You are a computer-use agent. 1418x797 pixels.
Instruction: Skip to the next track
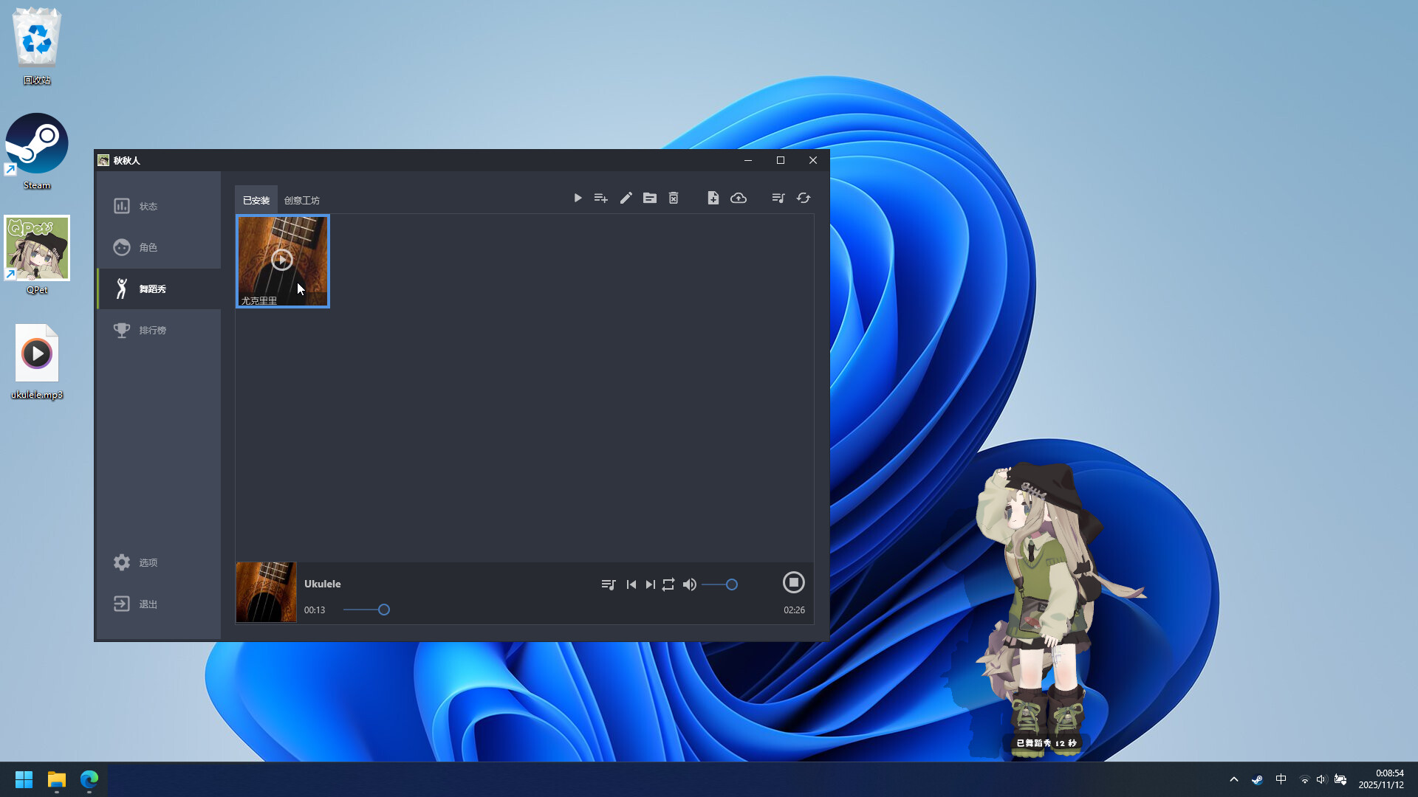point(649,584)
